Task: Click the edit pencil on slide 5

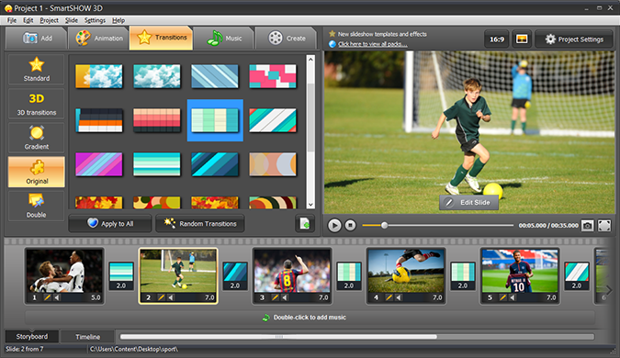Action: pos(503,297)
